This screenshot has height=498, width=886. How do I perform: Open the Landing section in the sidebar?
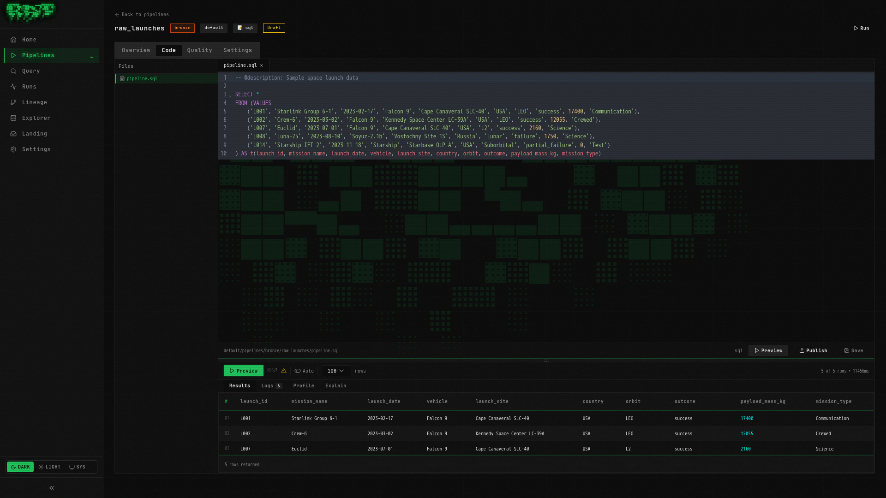13,133
